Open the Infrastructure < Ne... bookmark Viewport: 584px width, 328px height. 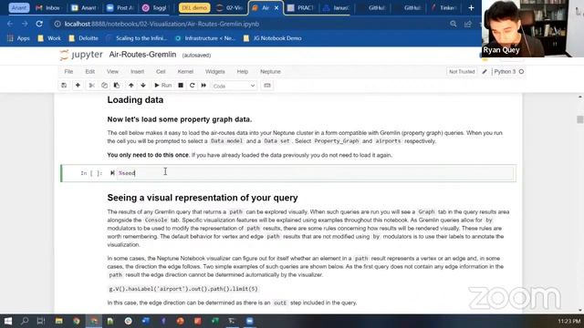205,38
